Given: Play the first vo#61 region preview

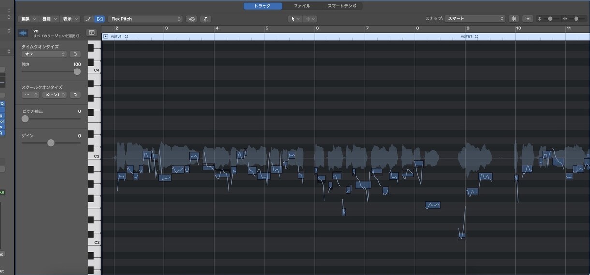Looking at the screenshot, I should tap(106, 36).
